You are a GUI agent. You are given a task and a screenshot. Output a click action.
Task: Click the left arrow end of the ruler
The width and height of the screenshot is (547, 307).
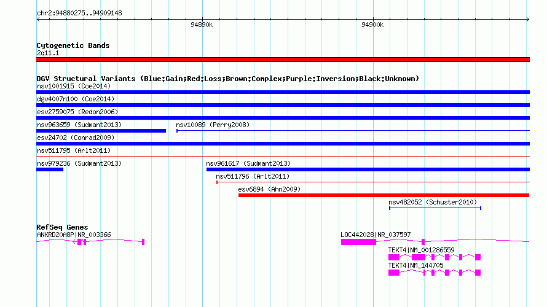38,20
